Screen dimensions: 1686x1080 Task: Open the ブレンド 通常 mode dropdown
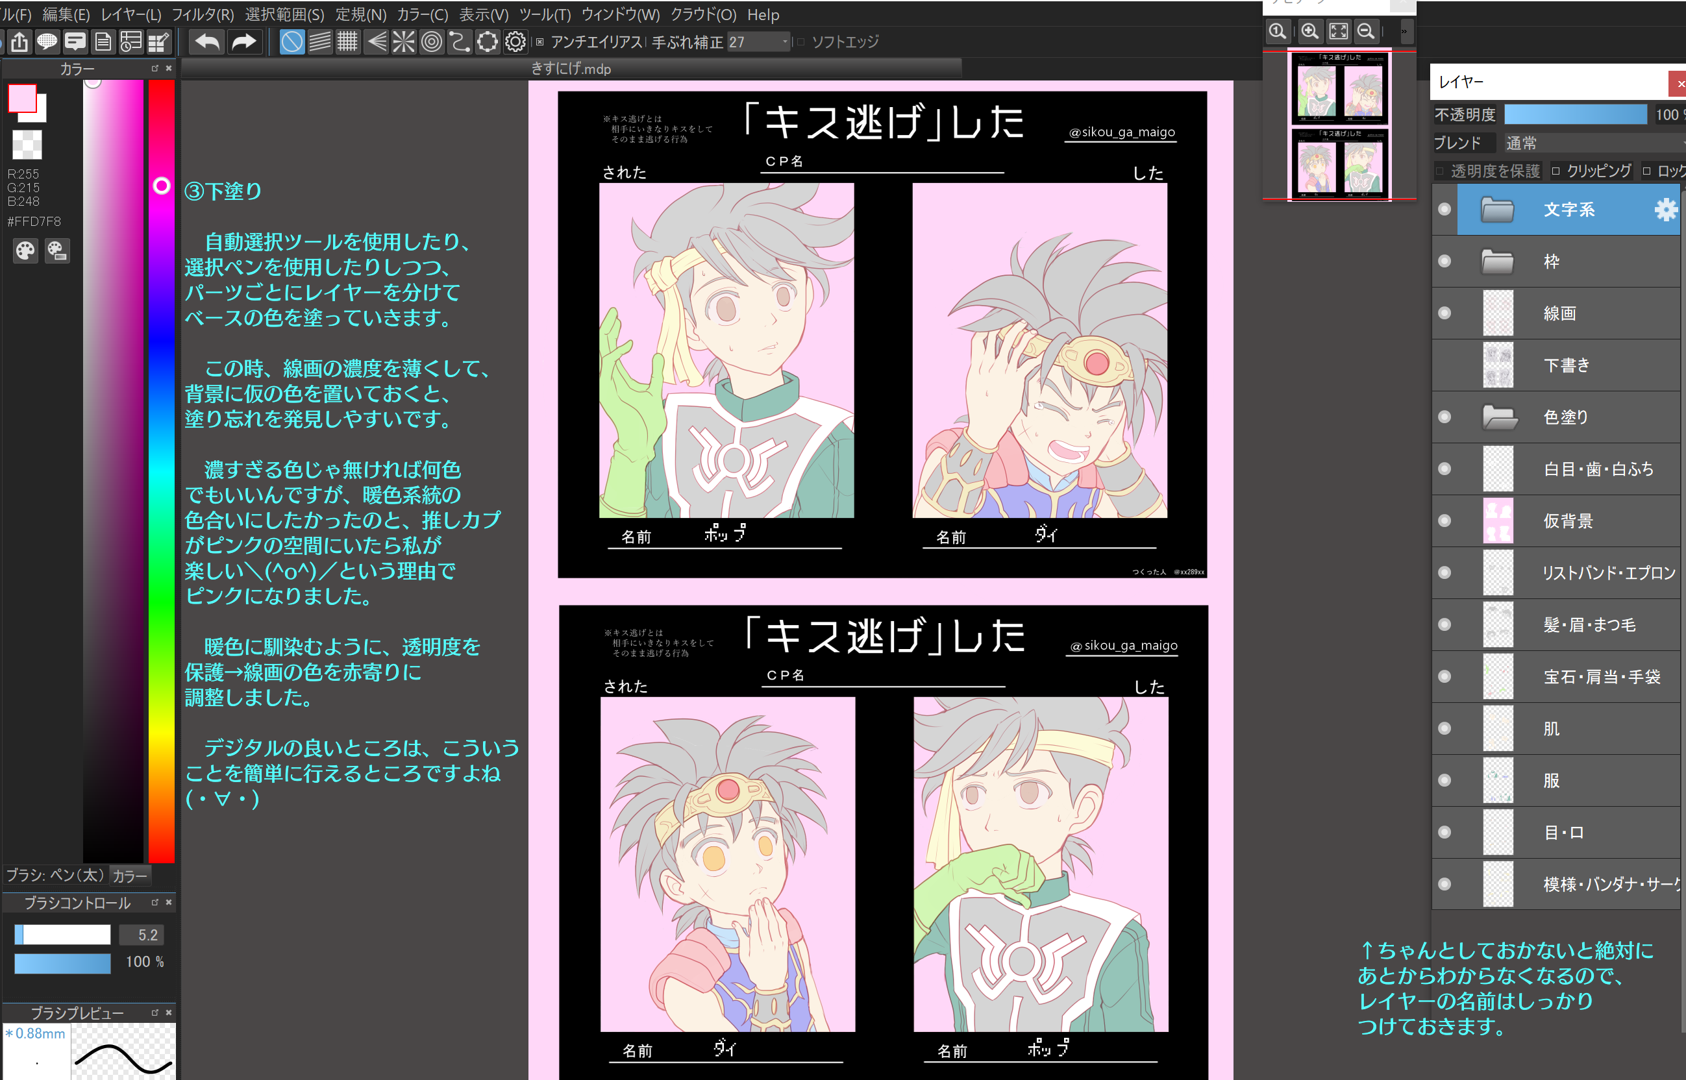click(x=1592, y=143)
